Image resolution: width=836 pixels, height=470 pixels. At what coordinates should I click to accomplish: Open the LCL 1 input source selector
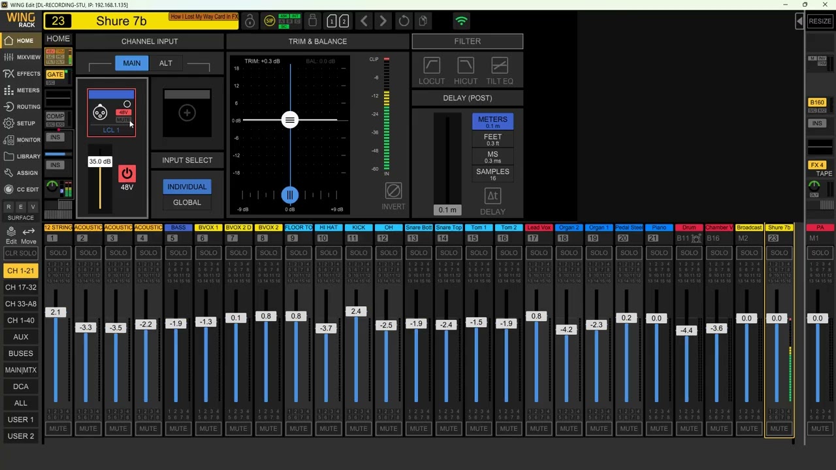click(112, 113)
